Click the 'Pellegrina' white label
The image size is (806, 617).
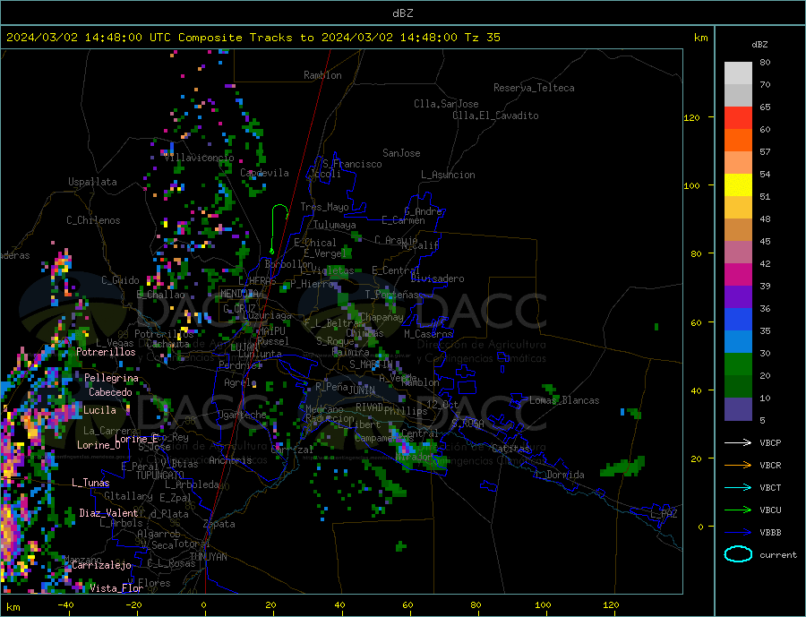(112, 378)
